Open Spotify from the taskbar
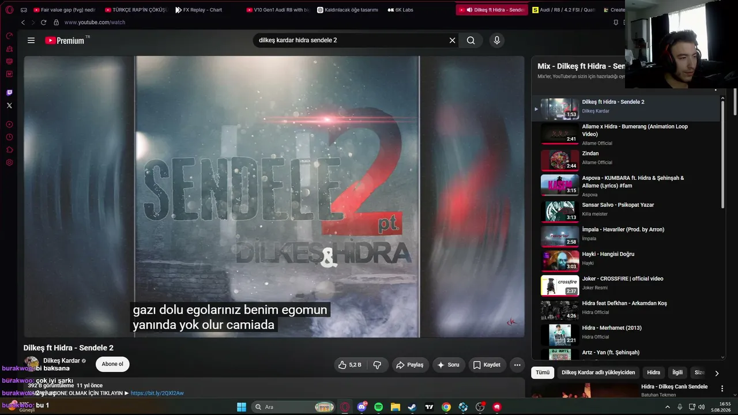 tap(378, 407)
